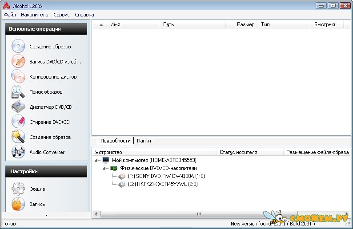
Task: Open Запись DVD/CD из образов link
Action: pos(56,62)
